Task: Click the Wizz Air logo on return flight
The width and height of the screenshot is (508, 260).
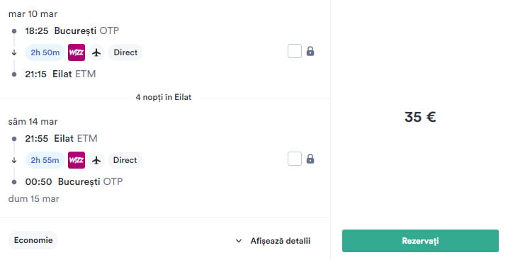Action: 77,160
